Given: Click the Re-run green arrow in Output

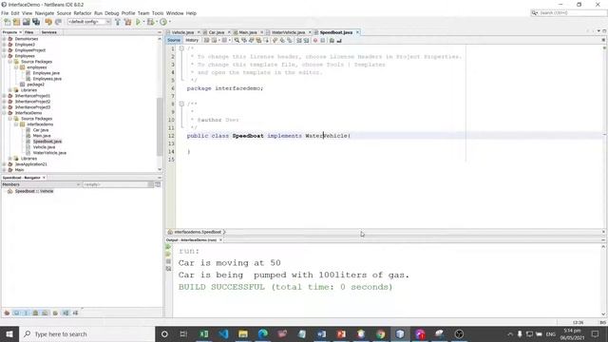Looking at the screenshot, I should (x=168, y=247).
